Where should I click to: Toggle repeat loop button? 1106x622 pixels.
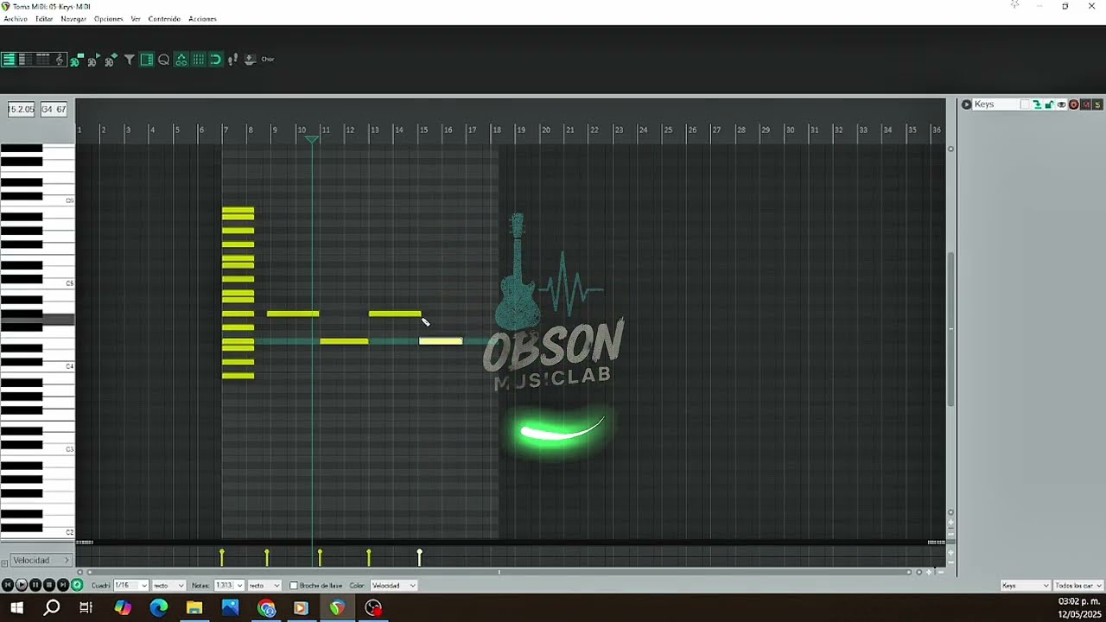(x=77, y=585)
